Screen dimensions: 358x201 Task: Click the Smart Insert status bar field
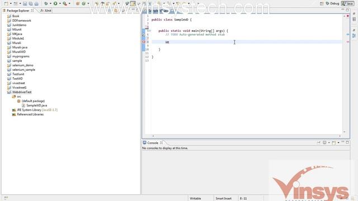(224, 199)
